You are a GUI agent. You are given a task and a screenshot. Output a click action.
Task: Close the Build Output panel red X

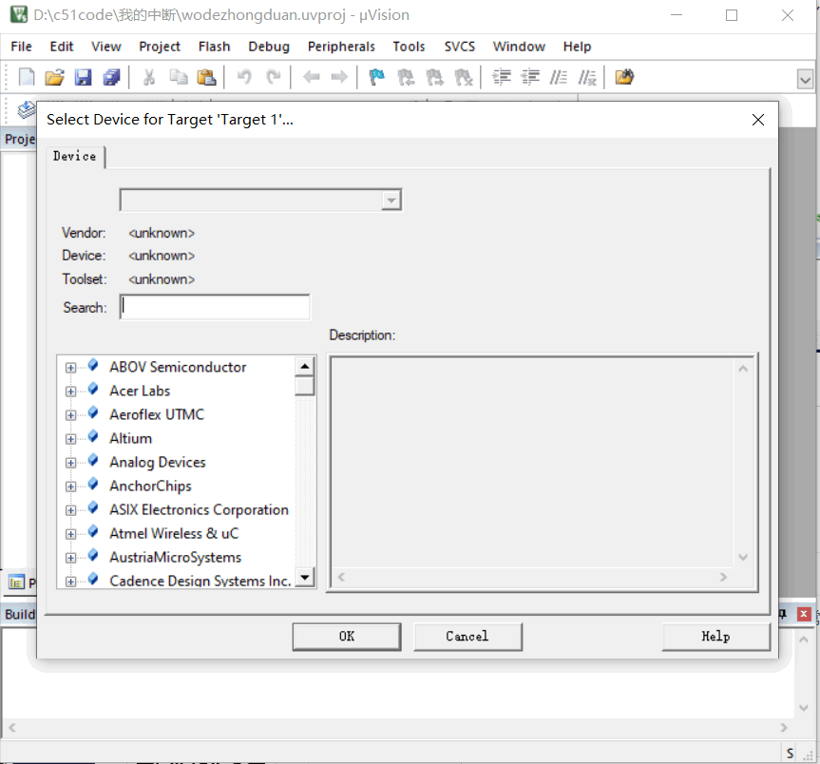tap(804, 614)
